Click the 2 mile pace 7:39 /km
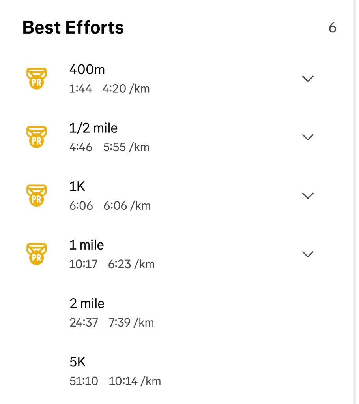Image resolution: width=359 pixels, height=404 pixels. (x=131, y=323)
